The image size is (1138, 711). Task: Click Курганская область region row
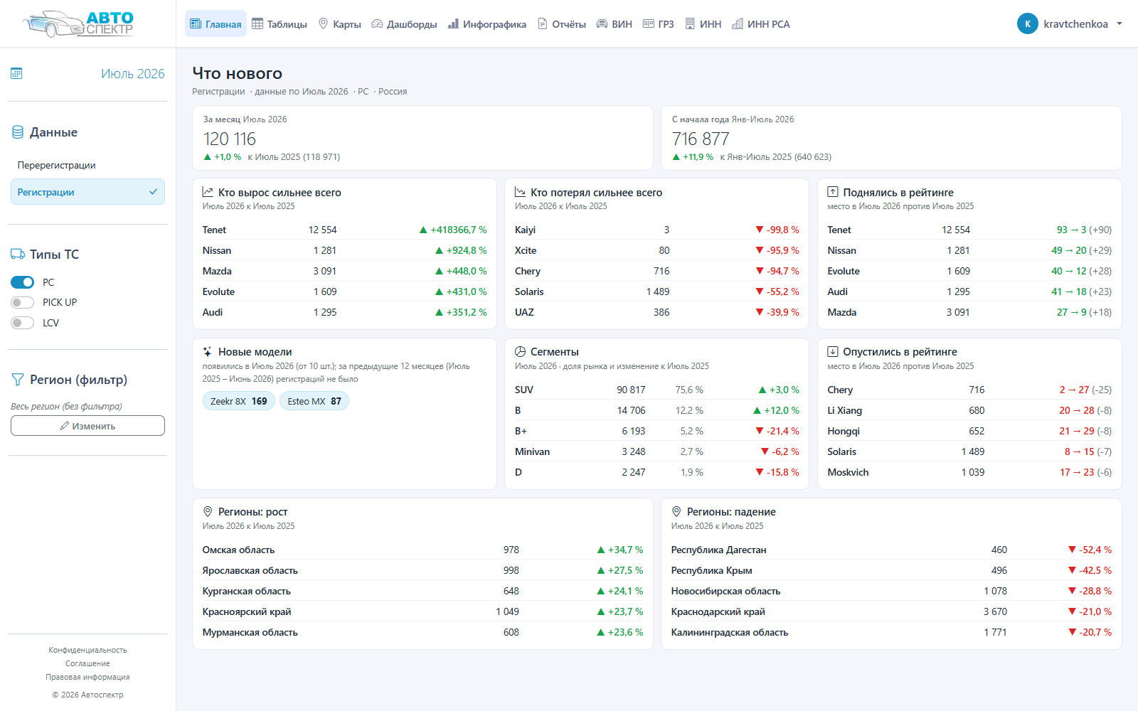pos(422,591)
